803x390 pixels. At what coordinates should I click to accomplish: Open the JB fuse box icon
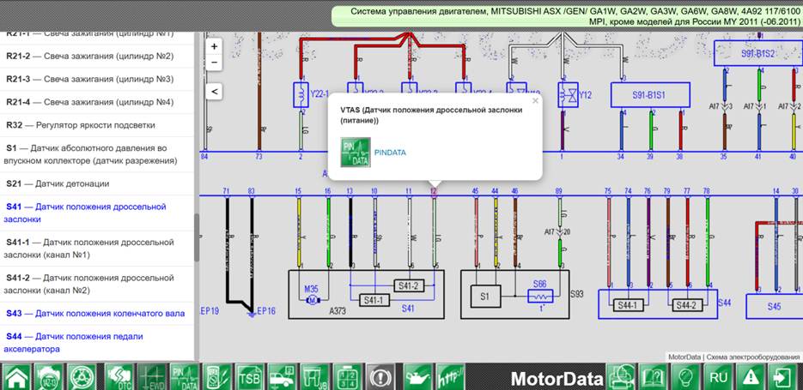[x=314, y=378]
